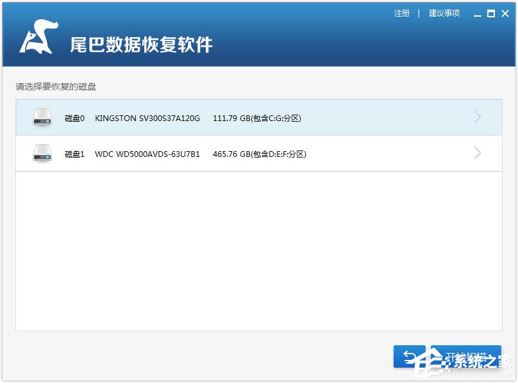The height and width of the screenshot is (383, 518).
Task: Click the 磁盘0 label text
Action: coord(74,118)
